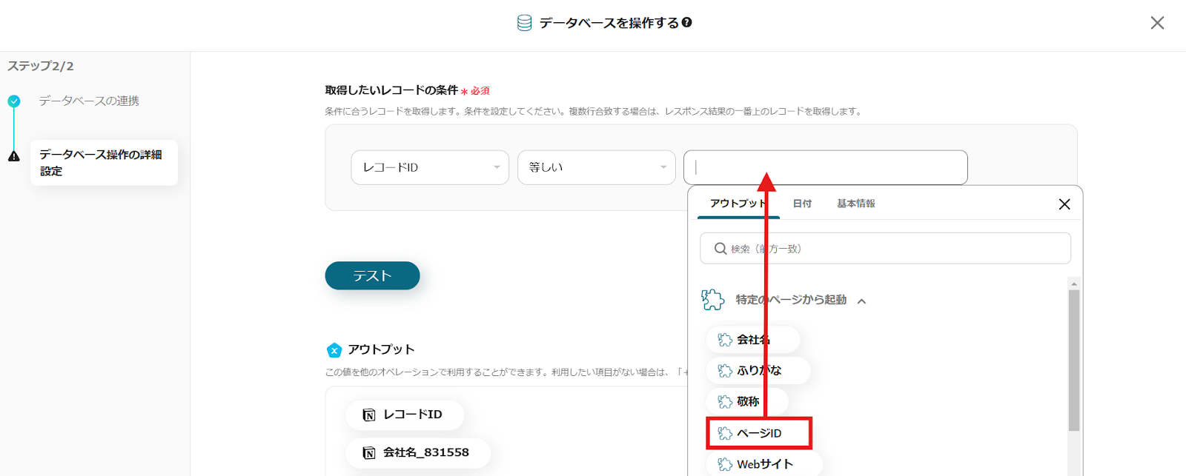The image size is (1186, 476).
Task: Click the magnifier icon in search box
Action: 720,249
